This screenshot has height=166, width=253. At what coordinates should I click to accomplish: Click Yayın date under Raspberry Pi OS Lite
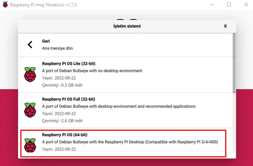59,78
